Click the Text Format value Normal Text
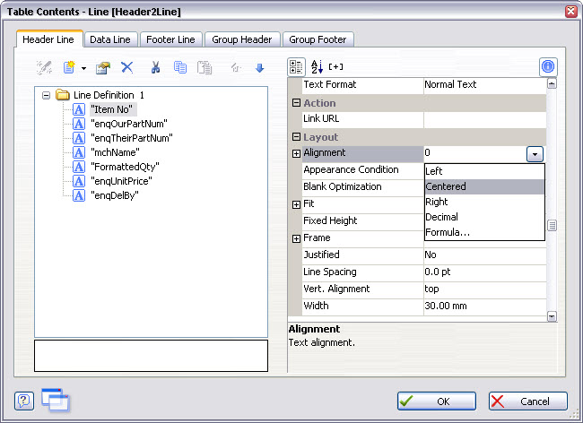Viewport: 583px width, 423px height. [485, 84]
